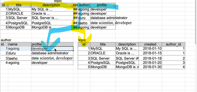Viewport: 197px width, 92px height.
Task: Select 'database administrator' in author table row 2
Action: click(52, 53)
